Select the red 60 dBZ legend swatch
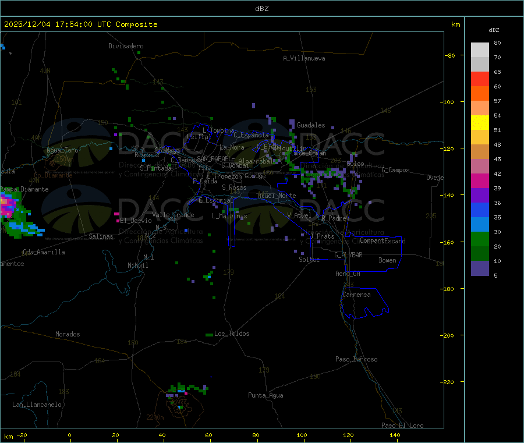Image resolution: width=524 pixels, height=443 pixels. click(x=480, y=79)
